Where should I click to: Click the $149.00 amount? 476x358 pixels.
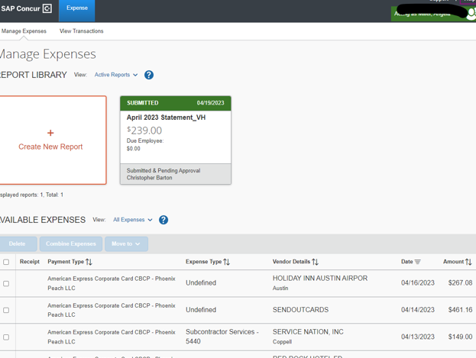pyautogui.click(x=460, y=337)
